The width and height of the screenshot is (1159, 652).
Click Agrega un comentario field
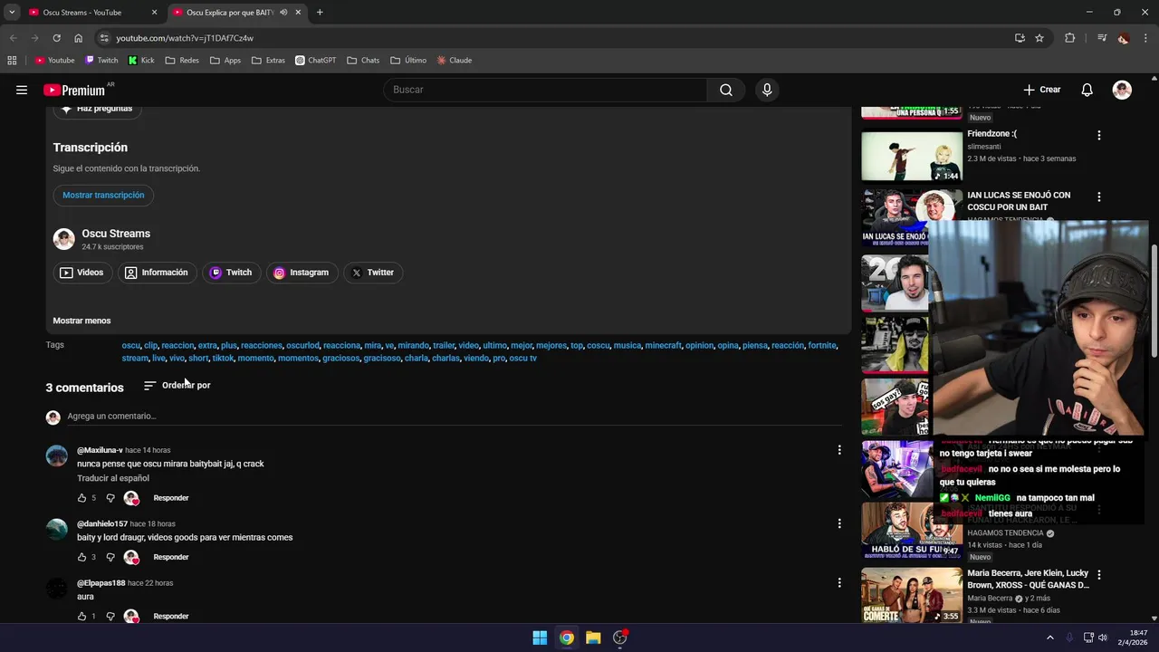[455, 417]
